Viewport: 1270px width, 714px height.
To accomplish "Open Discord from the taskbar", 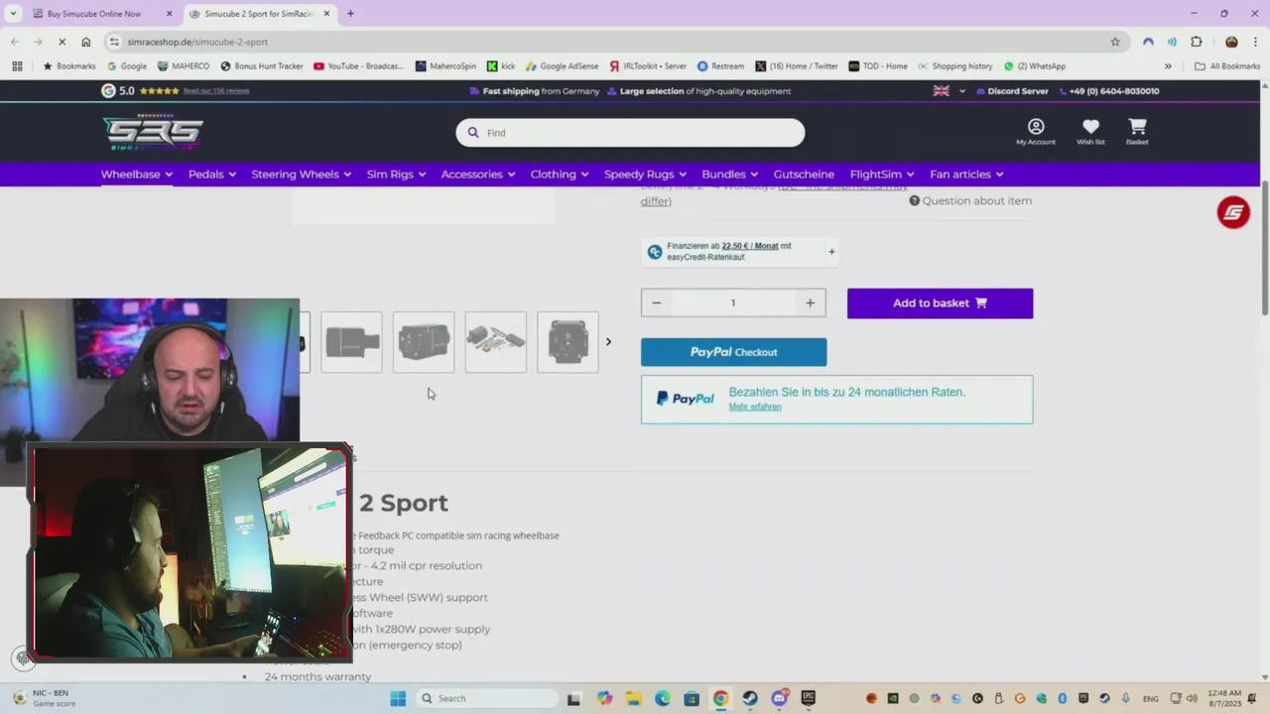I will coord(779,698).
